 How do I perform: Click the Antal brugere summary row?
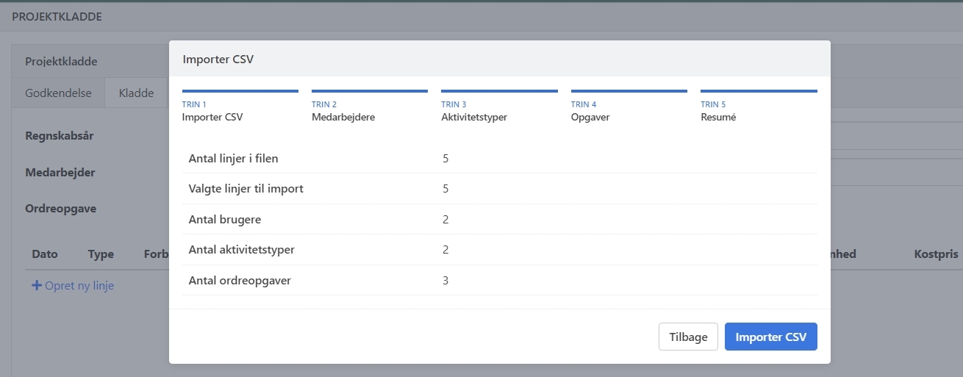499,220
